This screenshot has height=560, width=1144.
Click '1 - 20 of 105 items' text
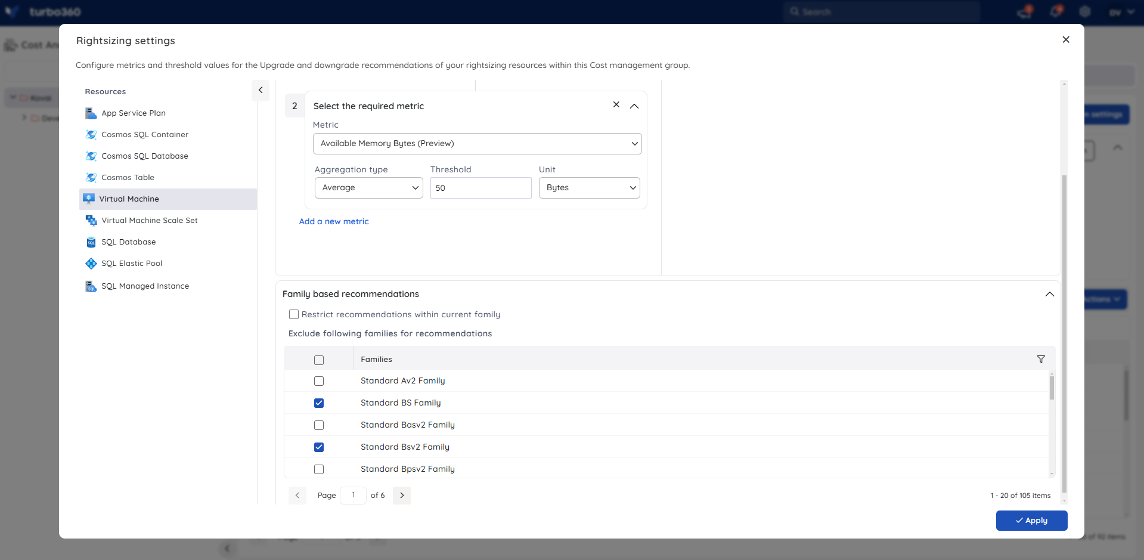pos(1021,496)
